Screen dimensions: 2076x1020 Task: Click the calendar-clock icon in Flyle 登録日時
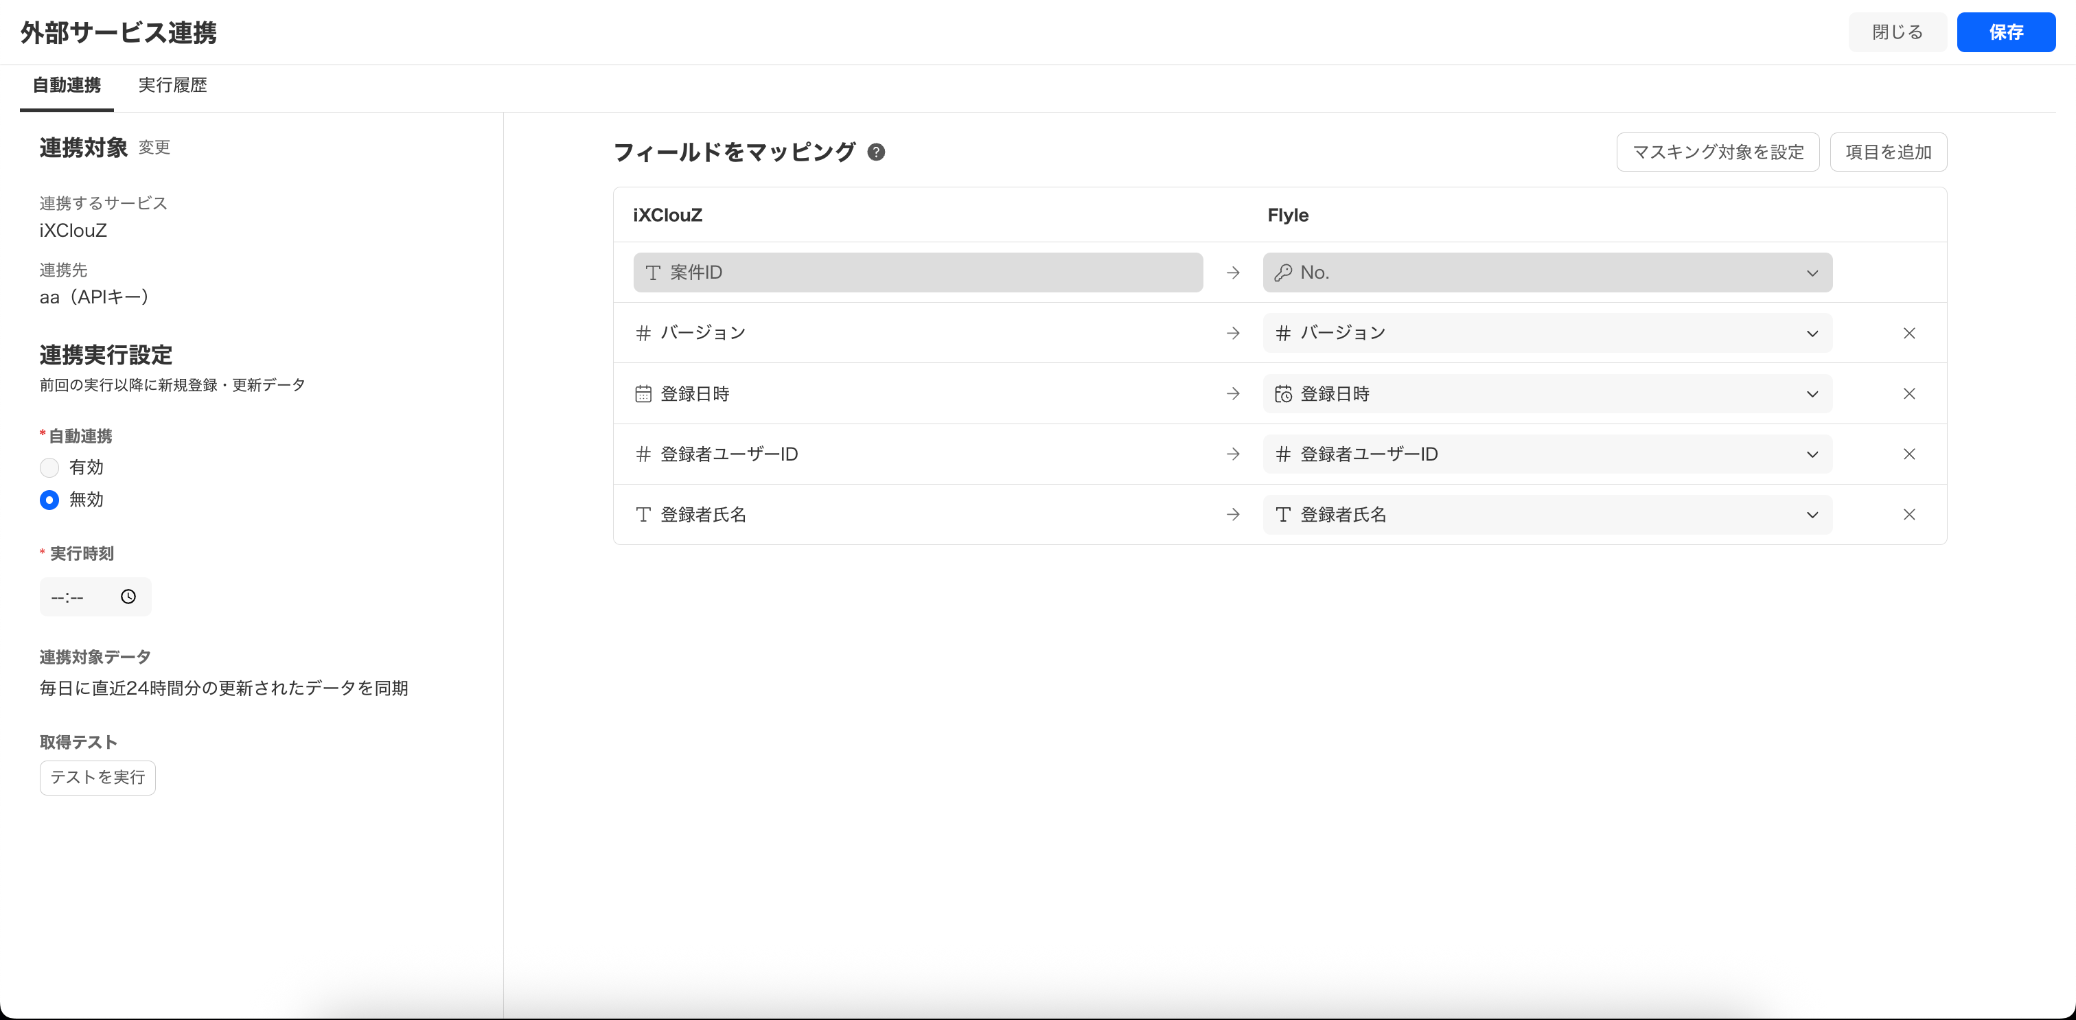[x=1283, y=394]
